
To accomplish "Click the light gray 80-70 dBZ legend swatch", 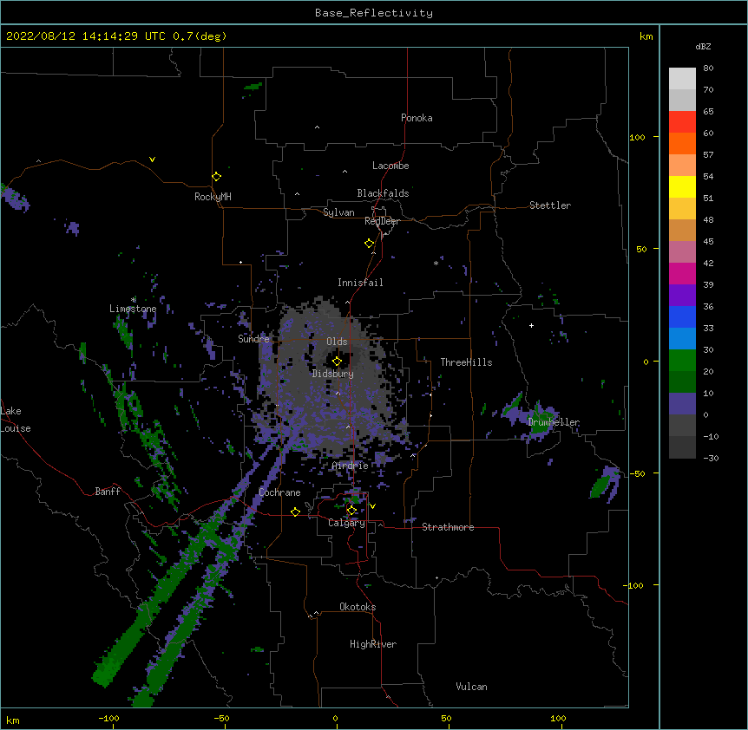I will click(682, 79).
